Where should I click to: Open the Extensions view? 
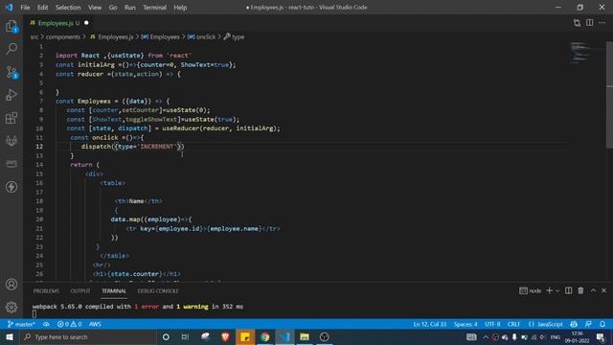(x=11, y=118)
